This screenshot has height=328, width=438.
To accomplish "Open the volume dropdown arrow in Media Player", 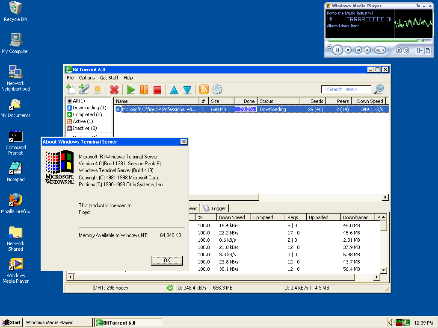I will pyautogui.click(x=383, y=50).
